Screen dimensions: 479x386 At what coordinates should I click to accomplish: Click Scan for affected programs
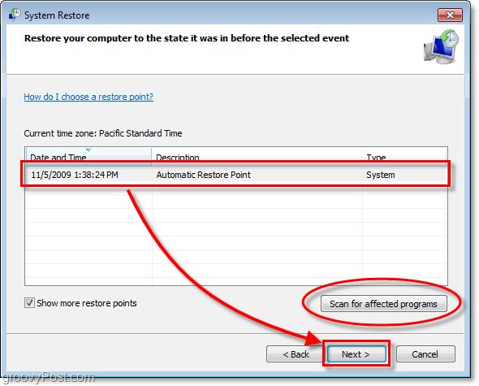click(x=383, y=304)
